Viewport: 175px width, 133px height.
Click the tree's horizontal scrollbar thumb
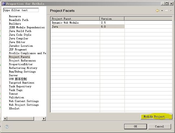click(x=20, y=119)
